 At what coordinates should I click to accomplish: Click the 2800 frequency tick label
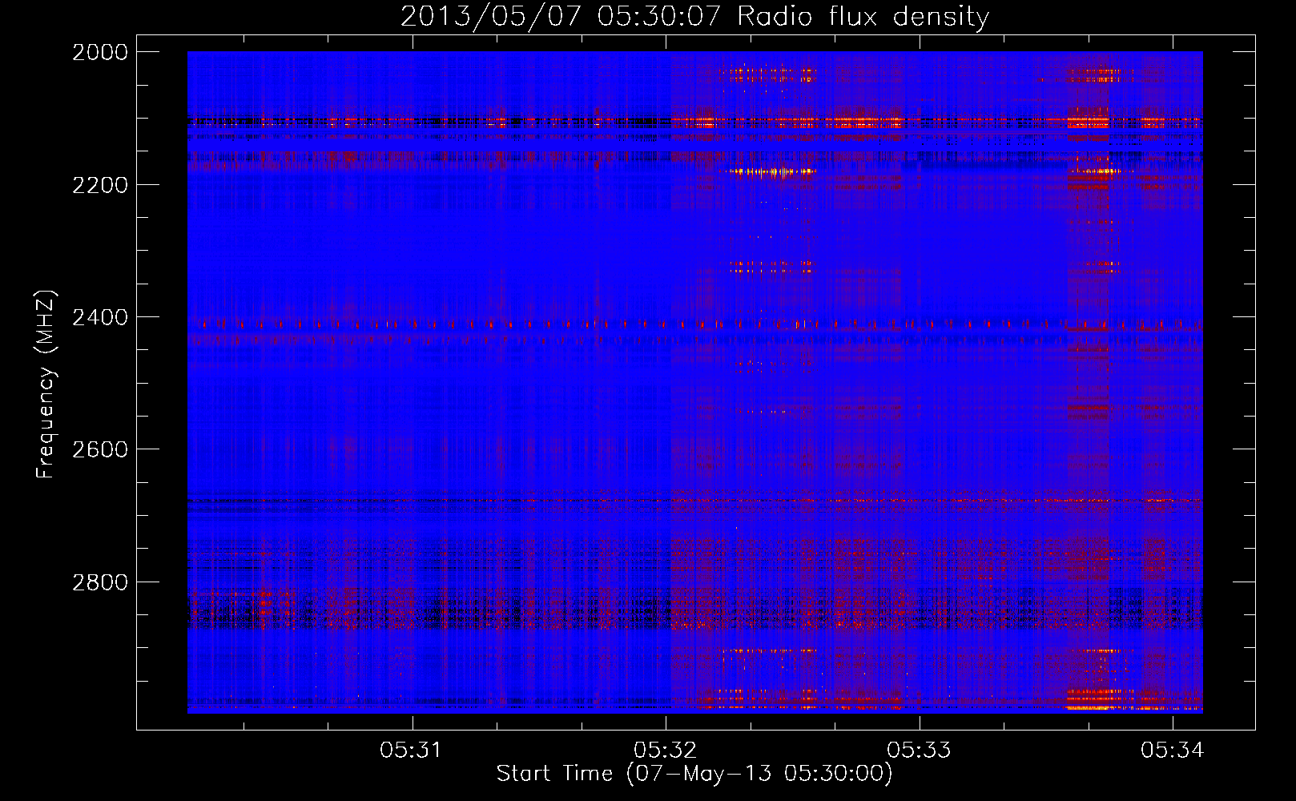point(100,582)
